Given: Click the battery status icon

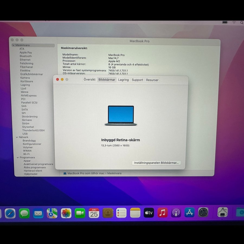Looking at the screenshot, I should coord(225,23).
